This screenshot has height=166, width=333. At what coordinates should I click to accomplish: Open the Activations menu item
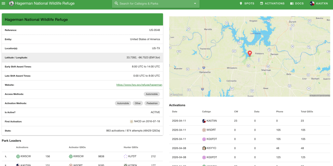click(272, 4)
